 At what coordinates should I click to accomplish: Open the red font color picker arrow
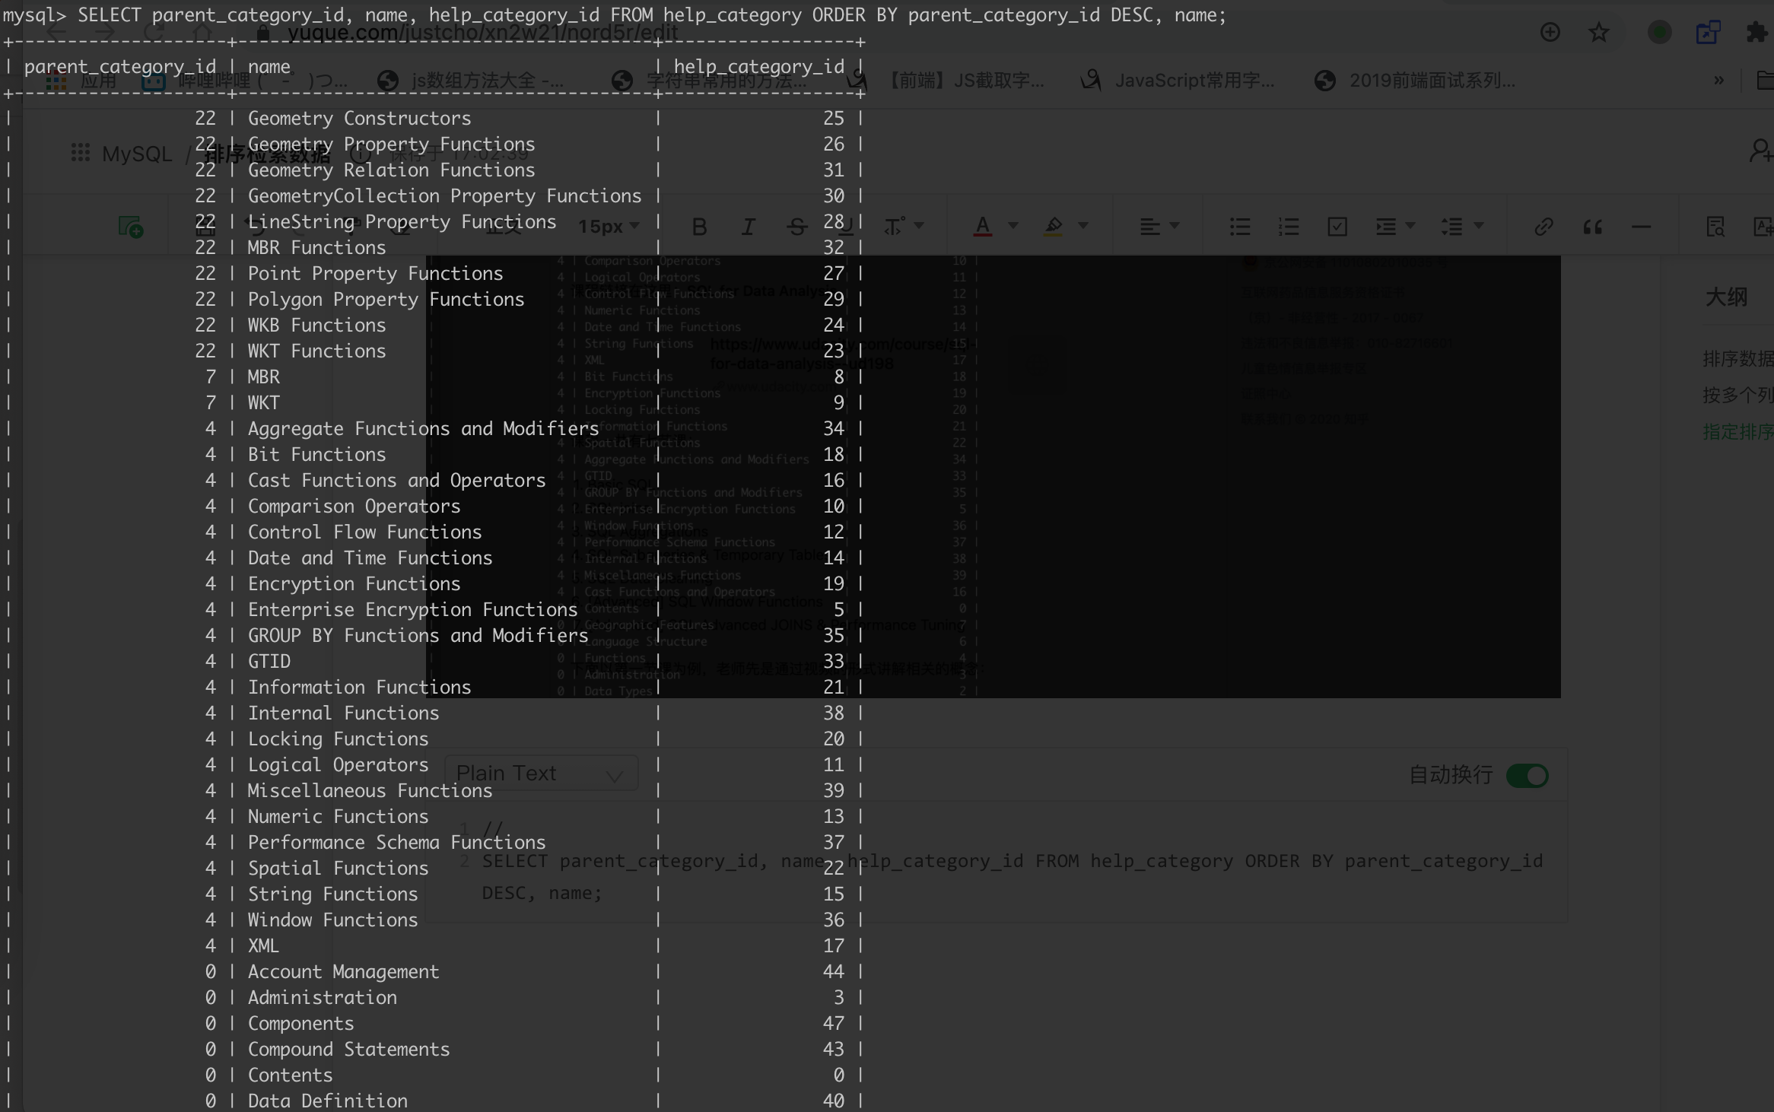1013,226
